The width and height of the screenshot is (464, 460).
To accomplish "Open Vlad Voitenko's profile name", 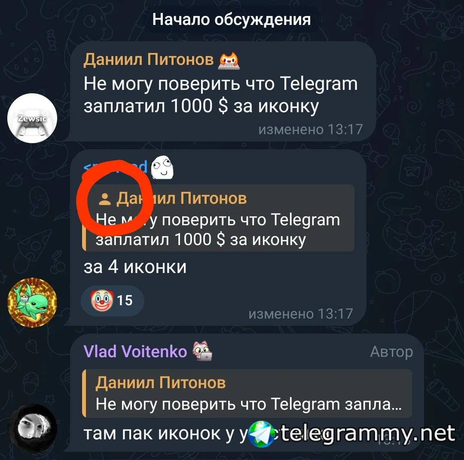I will (135, 352).
